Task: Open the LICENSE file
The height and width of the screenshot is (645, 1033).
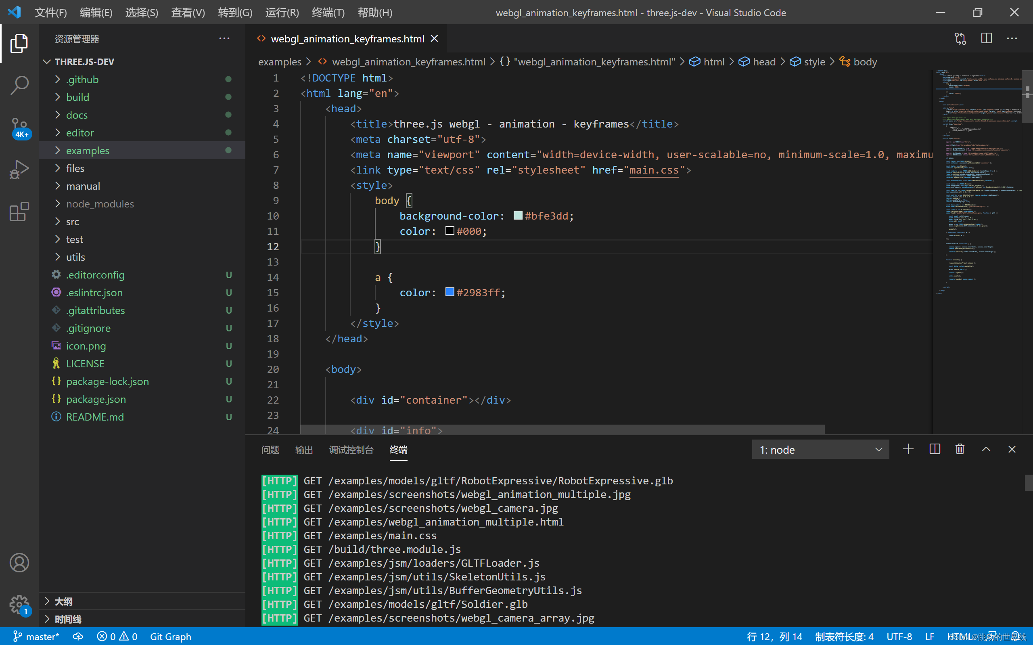Action: (x=142, y=364)
